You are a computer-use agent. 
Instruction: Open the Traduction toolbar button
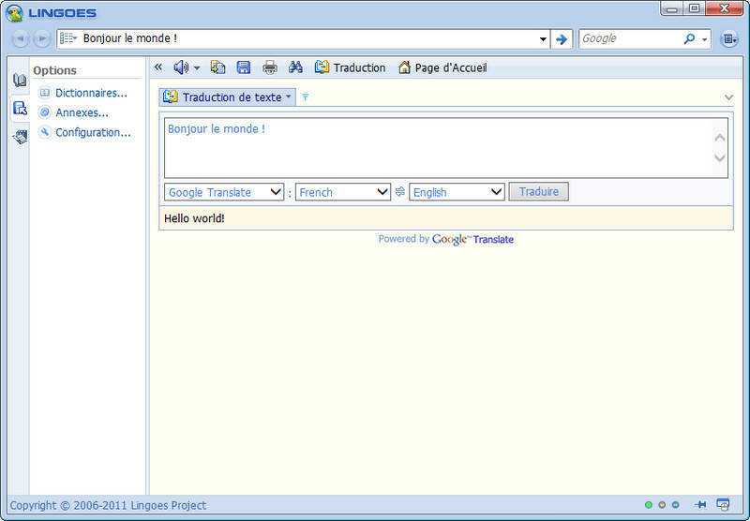[350, 67]
